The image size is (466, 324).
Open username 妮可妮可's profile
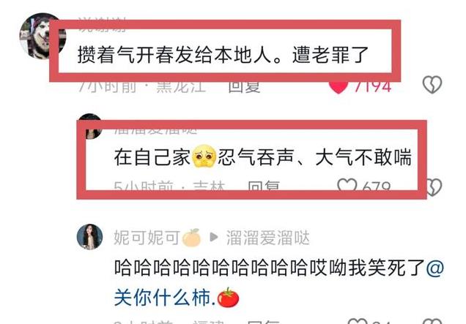coord(147,238)
